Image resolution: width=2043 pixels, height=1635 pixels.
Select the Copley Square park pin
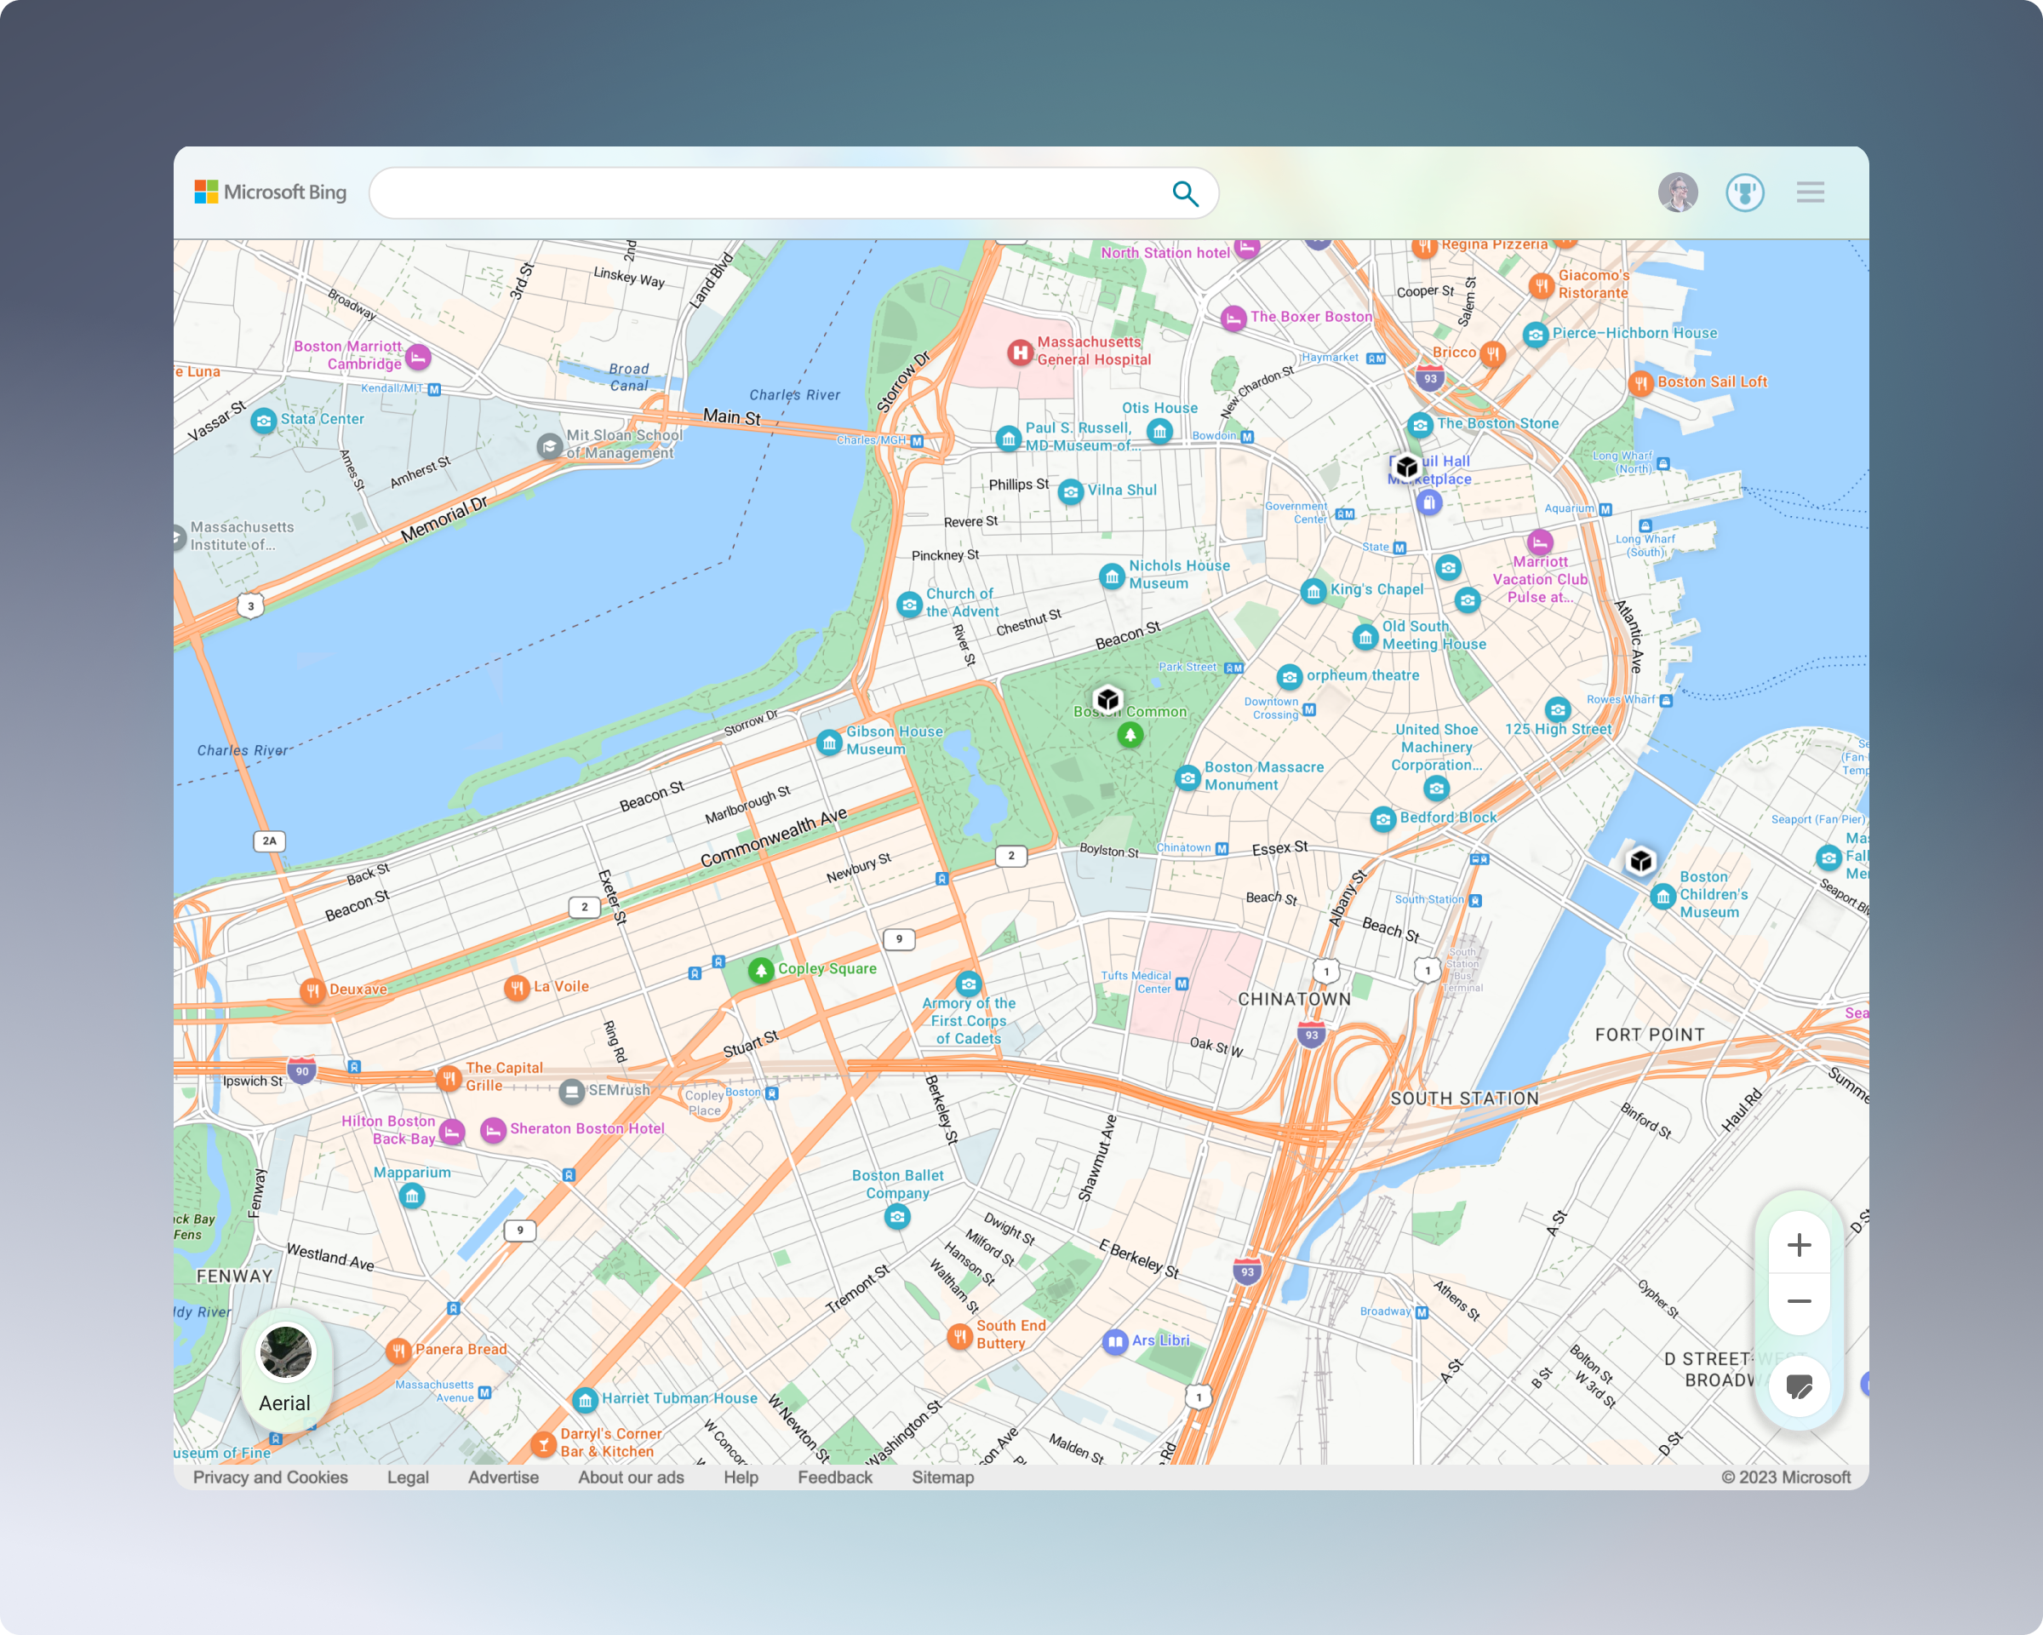[761, 970]
